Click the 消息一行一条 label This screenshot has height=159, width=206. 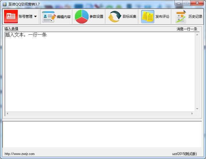[x=187, y=29]
